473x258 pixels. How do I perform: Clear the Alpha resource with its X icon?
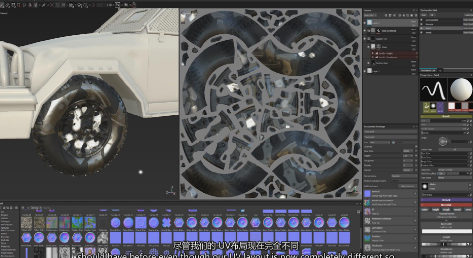tap(470, 185)
